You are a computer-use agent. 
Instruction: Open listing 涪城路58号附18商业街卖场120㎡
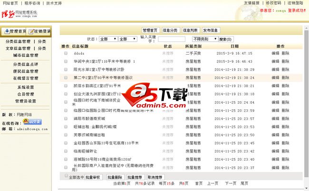[103, 159]
